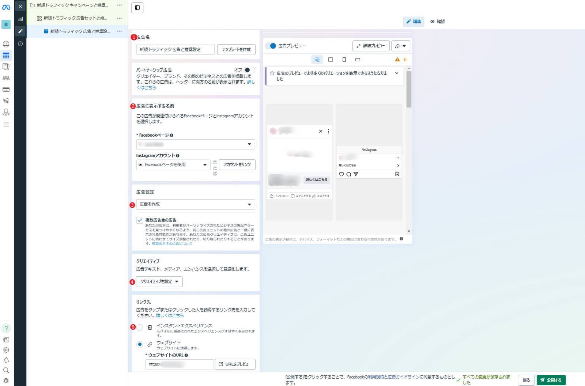Open the クリエイティブを設定 dropdown

[x=159, y=281]
